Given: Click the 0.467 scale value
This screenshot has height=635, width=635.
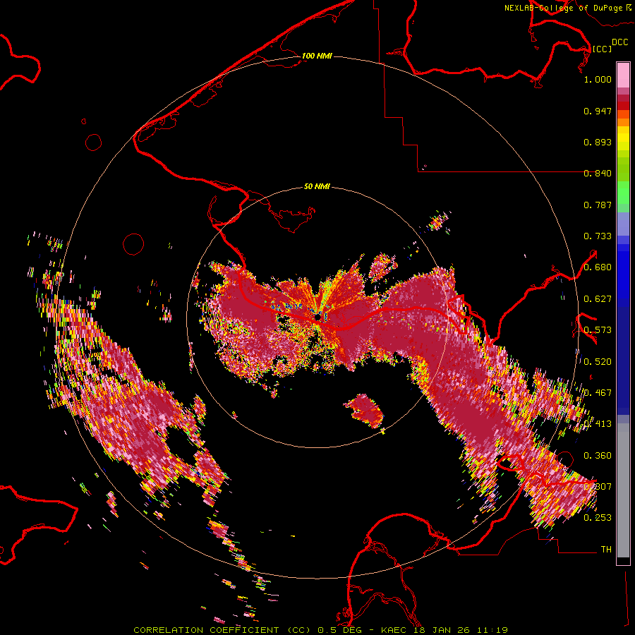Looking at the screenshot, I should coord(598,393).
